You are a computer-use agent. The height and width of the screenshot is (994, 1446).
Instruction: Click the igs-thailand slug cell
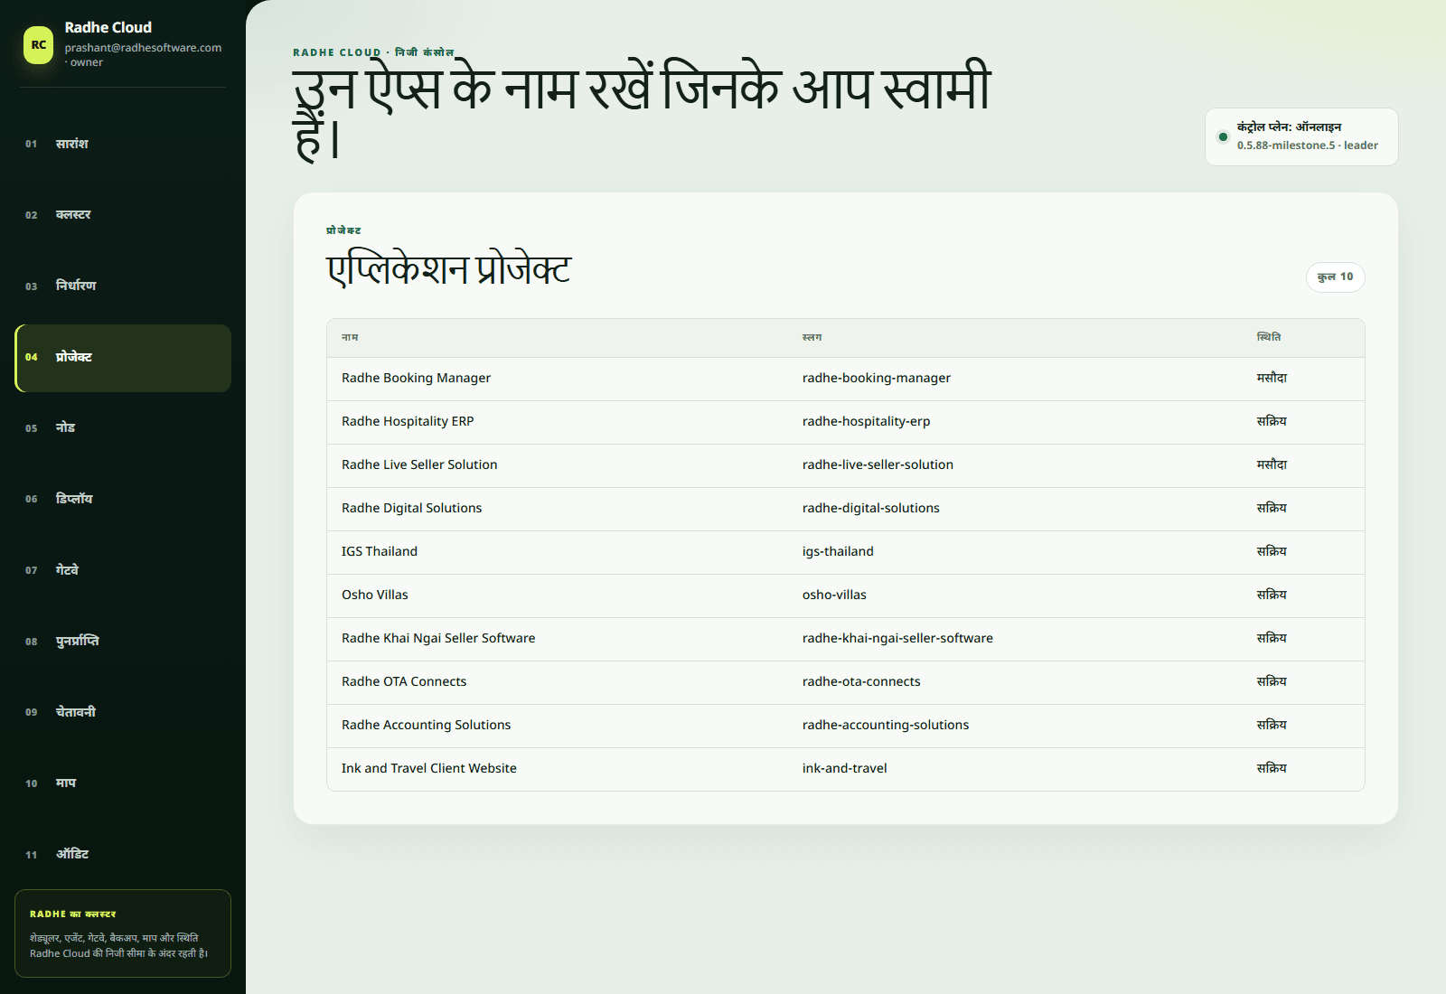838,552
